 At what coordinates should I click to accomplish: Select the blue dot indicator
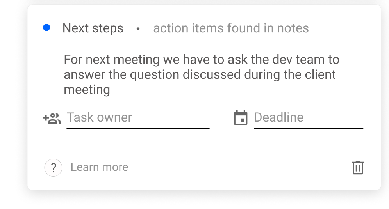coord(46,27)
